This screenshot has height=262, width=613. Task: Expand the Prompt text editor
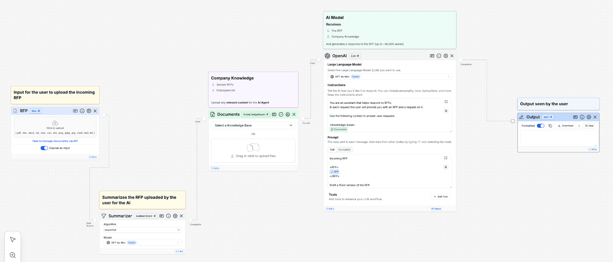point(446,158)
